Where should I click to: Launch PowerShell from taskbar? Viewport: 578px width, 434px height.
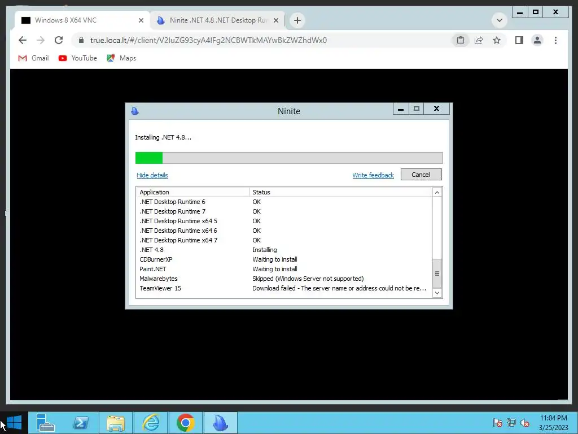pyautogui.click(x=80, y=423)
